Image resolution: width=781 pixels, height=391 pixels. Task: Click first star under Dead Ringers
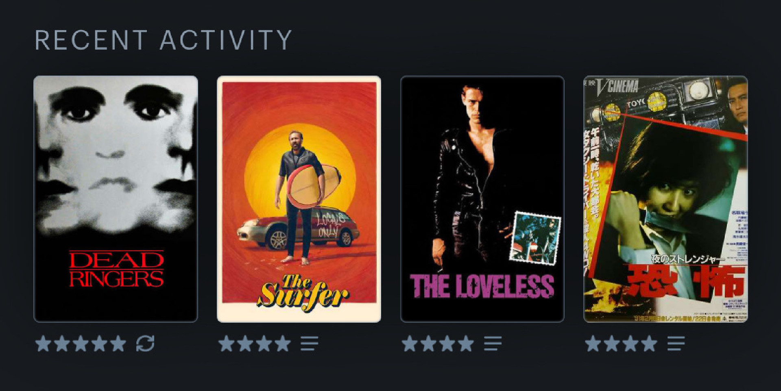coord(43,343)
